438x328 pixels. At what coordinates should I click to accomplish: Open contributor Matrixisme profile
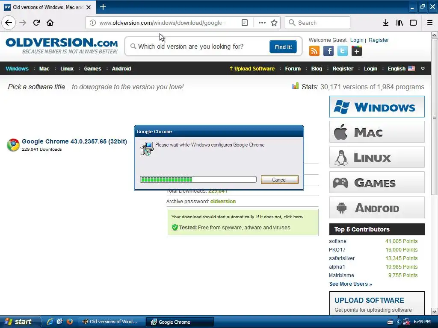[x=341, y=275]
